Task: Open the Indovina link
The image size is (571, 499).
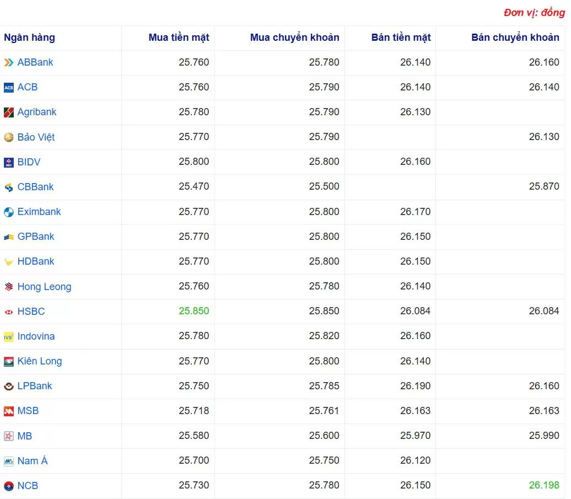Action: [36, 336]
